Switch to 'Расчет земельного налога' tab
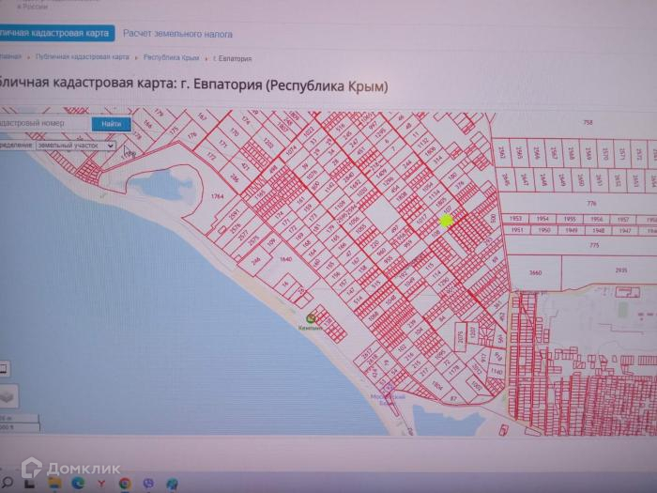This screenshot has height=493, width=657. (x=177, y=33)
